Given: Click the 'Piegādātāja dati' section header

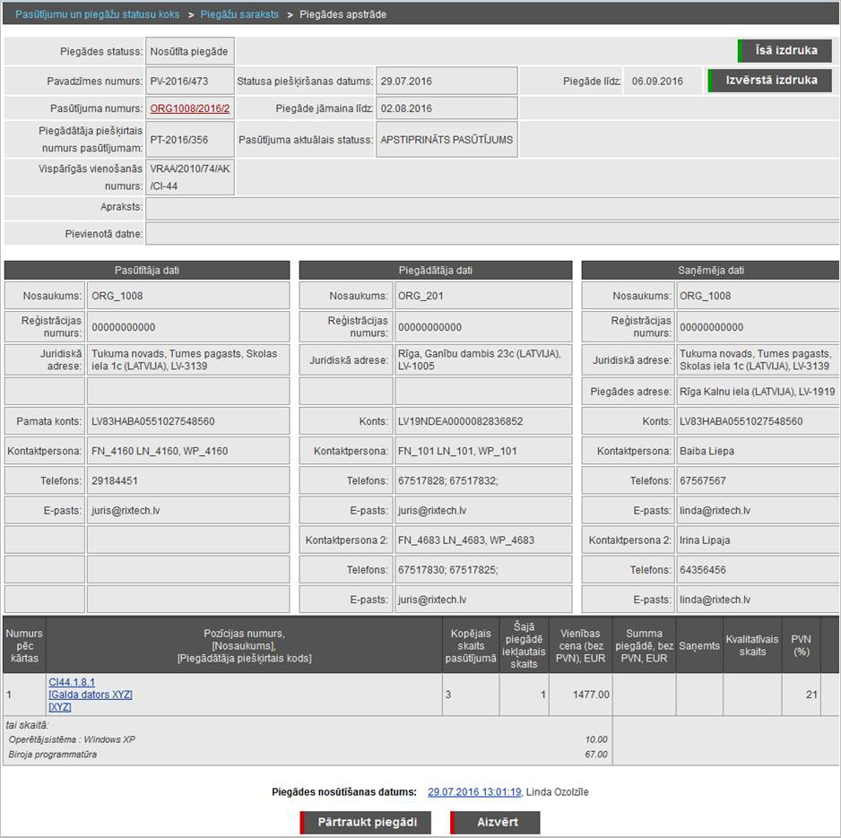Looking at the screenshot, I should pyautogui.click(x=435, y=271).
